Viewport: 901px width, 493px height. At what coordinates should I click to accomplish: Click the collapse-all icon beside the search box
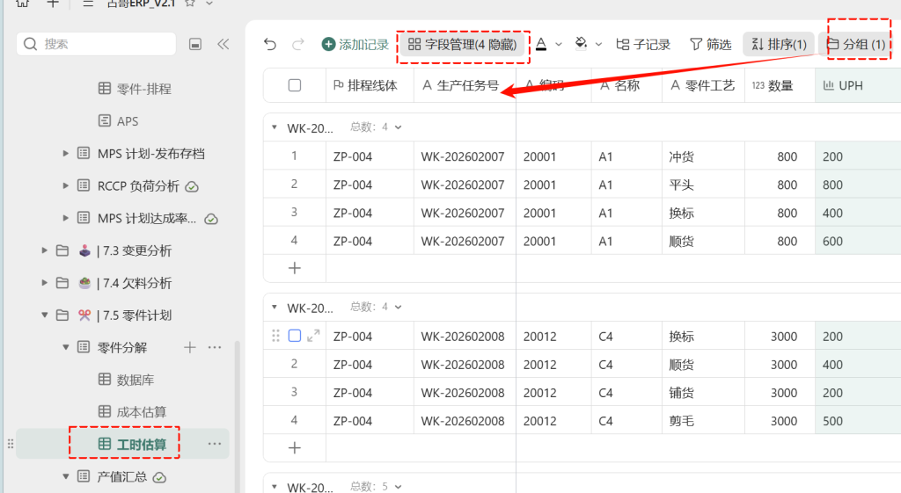(195, 44)
